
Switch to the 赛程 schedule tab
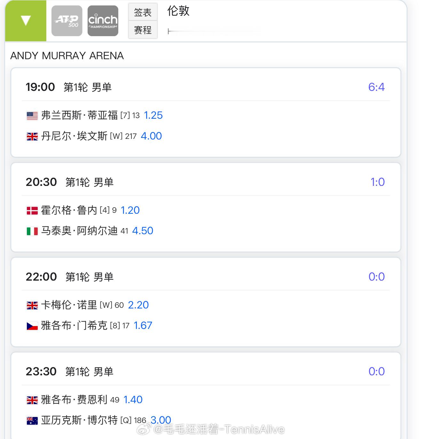click(143, 30)
